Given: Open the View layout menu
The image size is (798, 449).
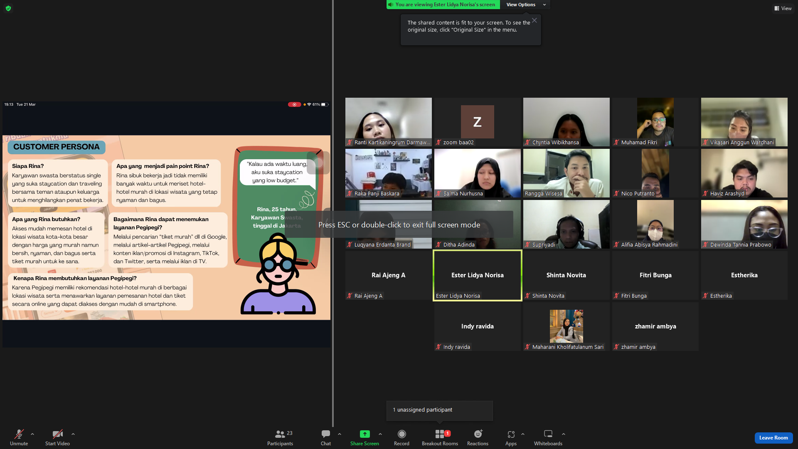Looking at the screenshot, I should pos(783,8).
